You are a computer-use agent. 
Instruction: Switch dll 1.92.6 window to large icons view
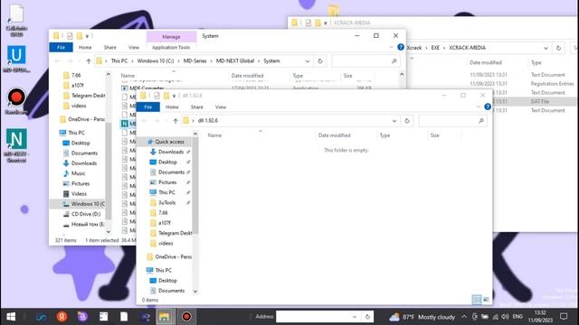click(486, 300)
